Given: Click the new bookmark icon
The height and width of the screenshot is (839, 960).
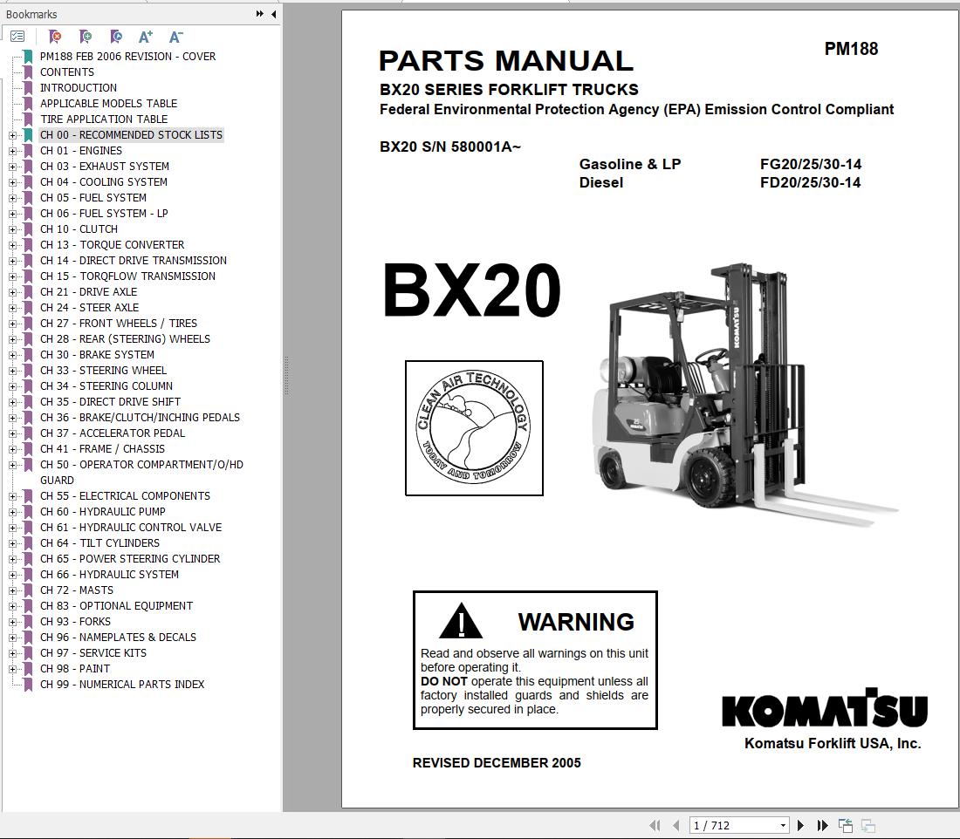Looking at the screenshot, I should (85, 37).
